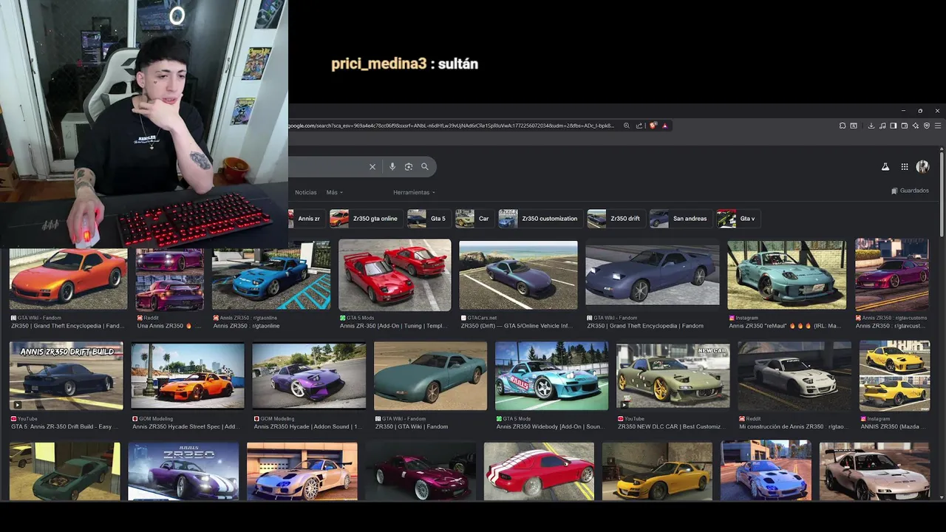This screenshot has width=946, height=532.
Task: Select the Zr350 gta online chip
Action: [365, 219]
